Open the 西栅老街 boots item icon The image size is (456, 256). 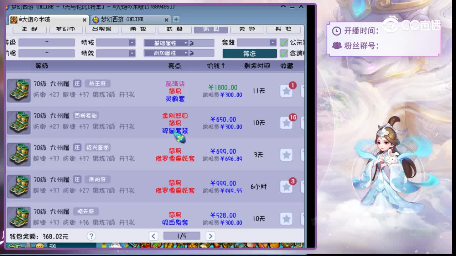tap(19, 123)
